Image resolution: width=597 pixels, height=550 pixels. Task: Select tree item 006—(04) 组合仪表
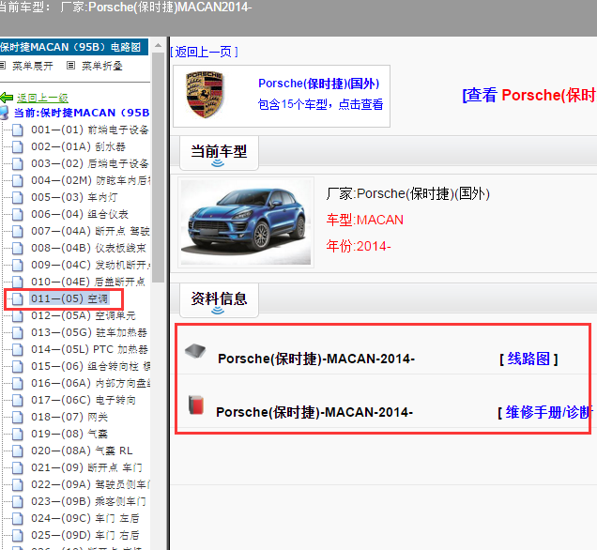80,214
